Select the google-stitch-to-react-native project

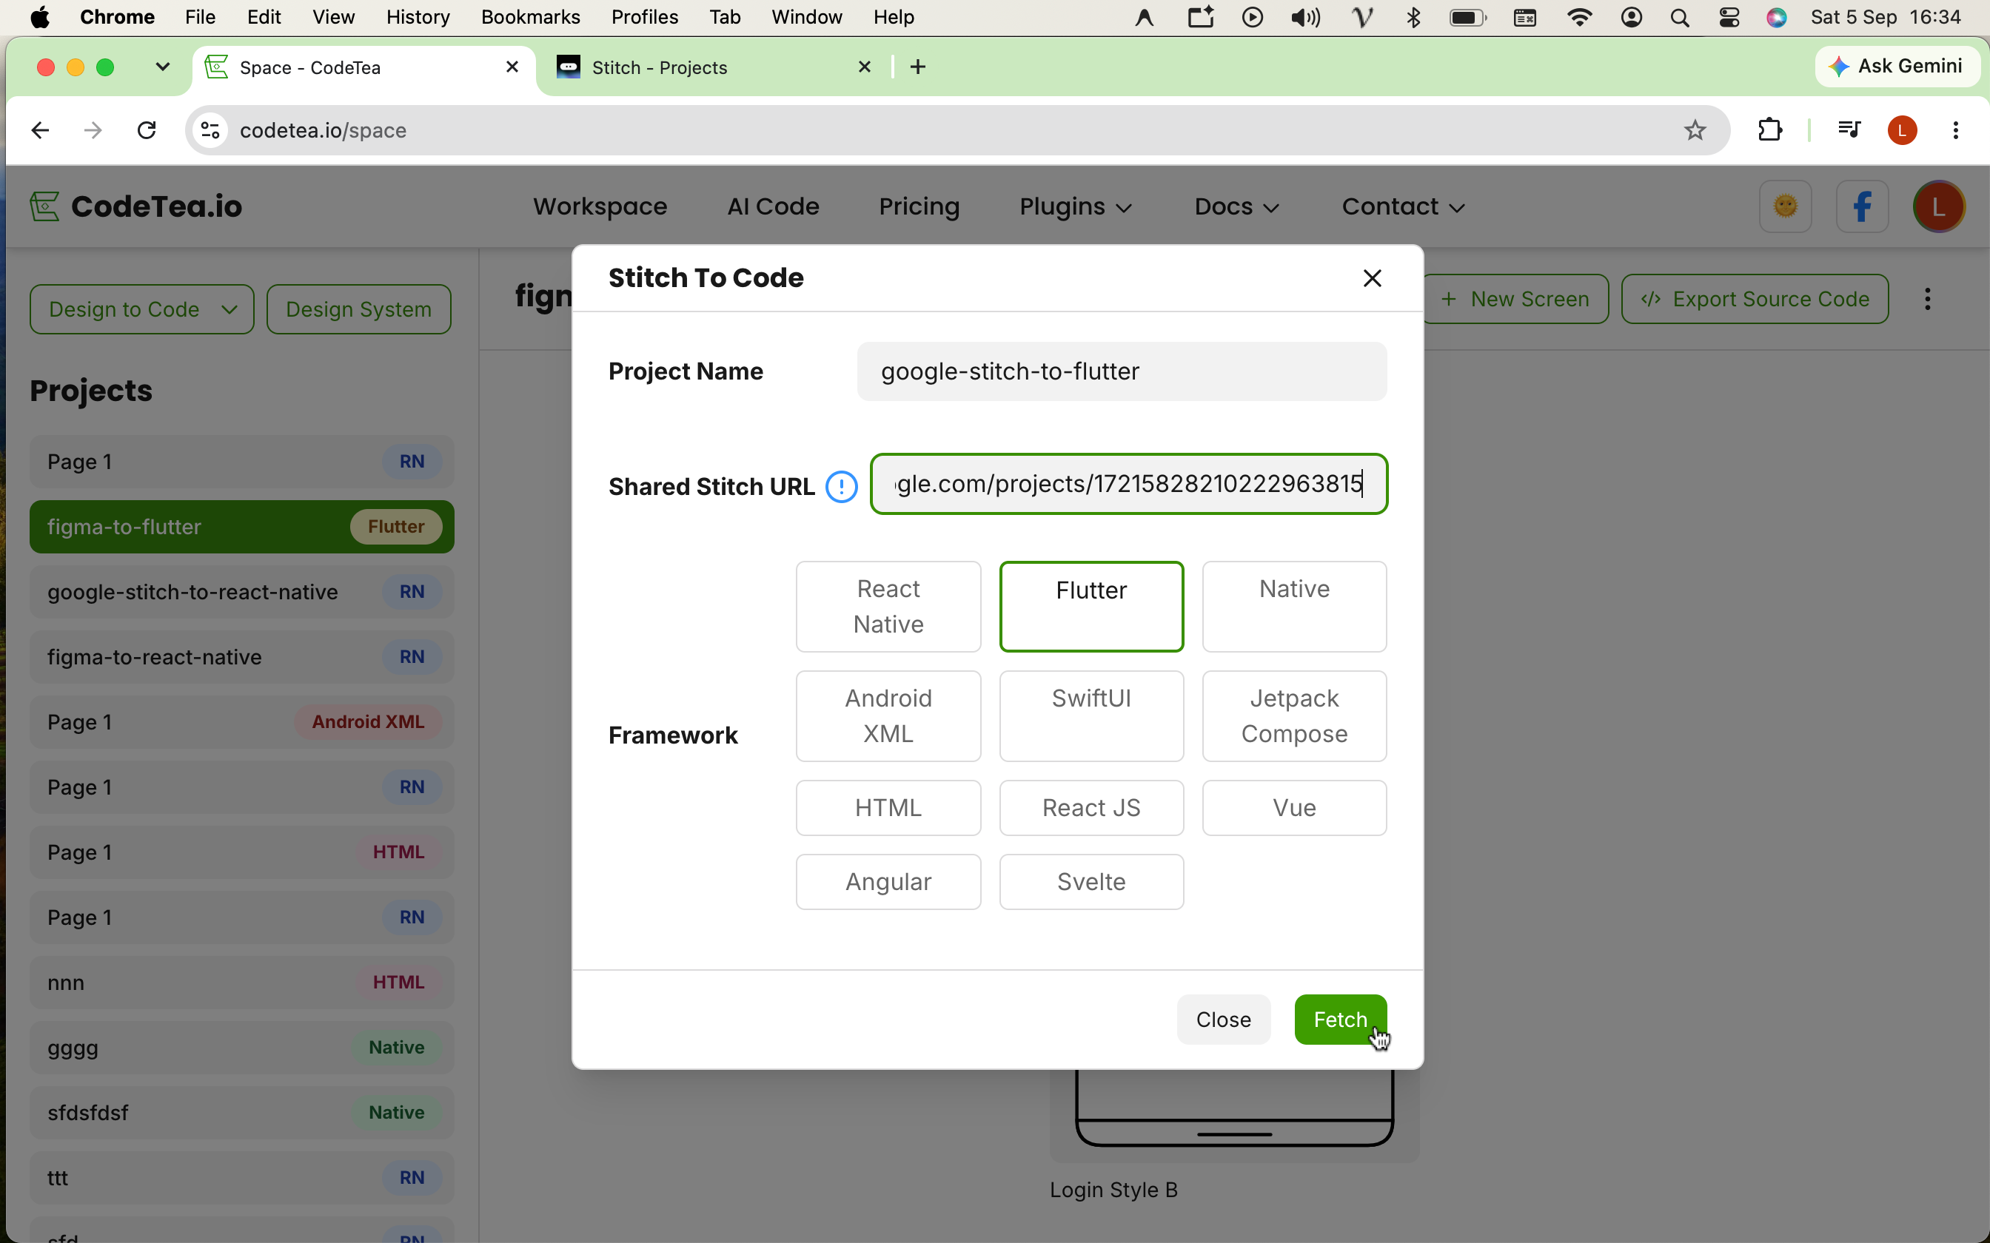point(242,592)
